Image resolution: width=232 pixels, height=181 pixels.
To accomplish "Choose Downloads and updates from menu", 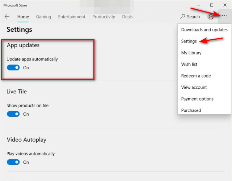I will [x=204, y=30].
